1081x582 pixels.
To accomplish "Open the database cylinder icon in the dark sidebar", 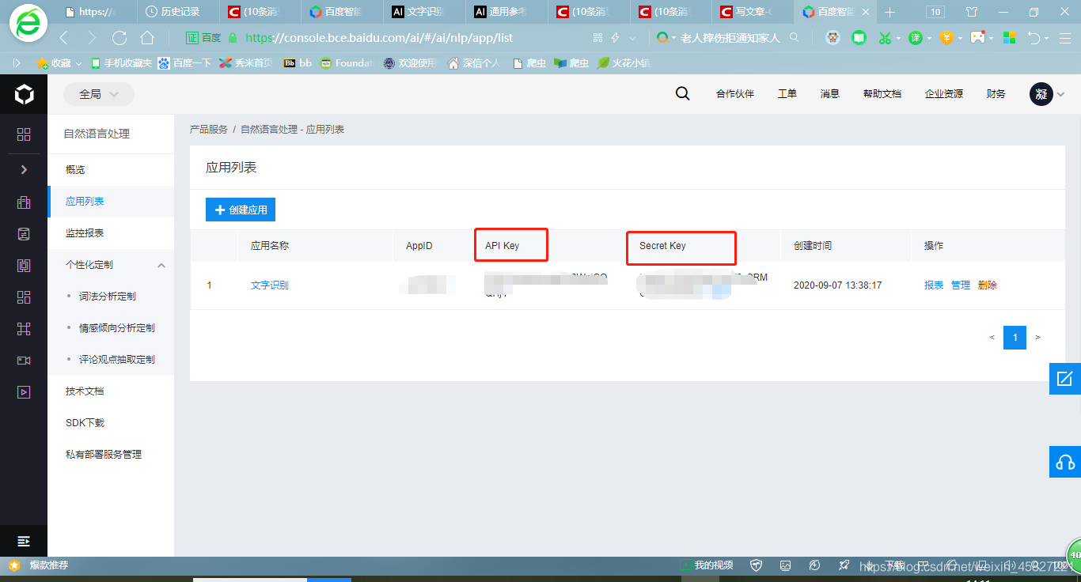I will tap(24, 234).
